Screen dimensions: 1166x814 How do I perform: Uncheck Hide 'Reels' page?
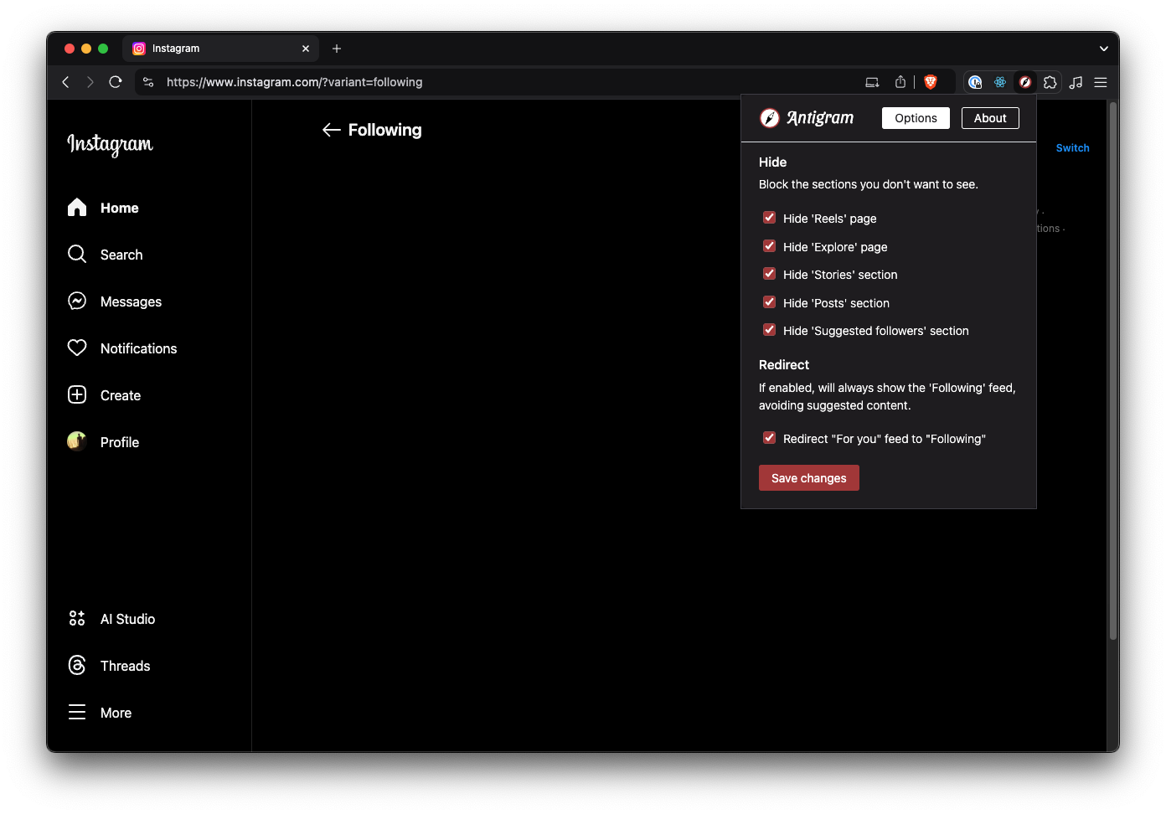769,218
